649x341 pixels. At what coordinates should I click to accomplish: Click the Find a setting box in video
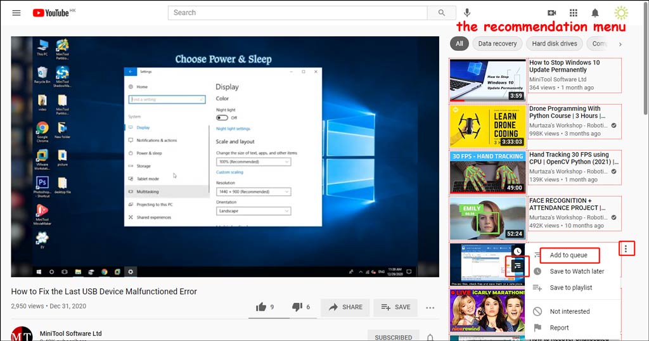pyautogui.click(x=167, y=100)
